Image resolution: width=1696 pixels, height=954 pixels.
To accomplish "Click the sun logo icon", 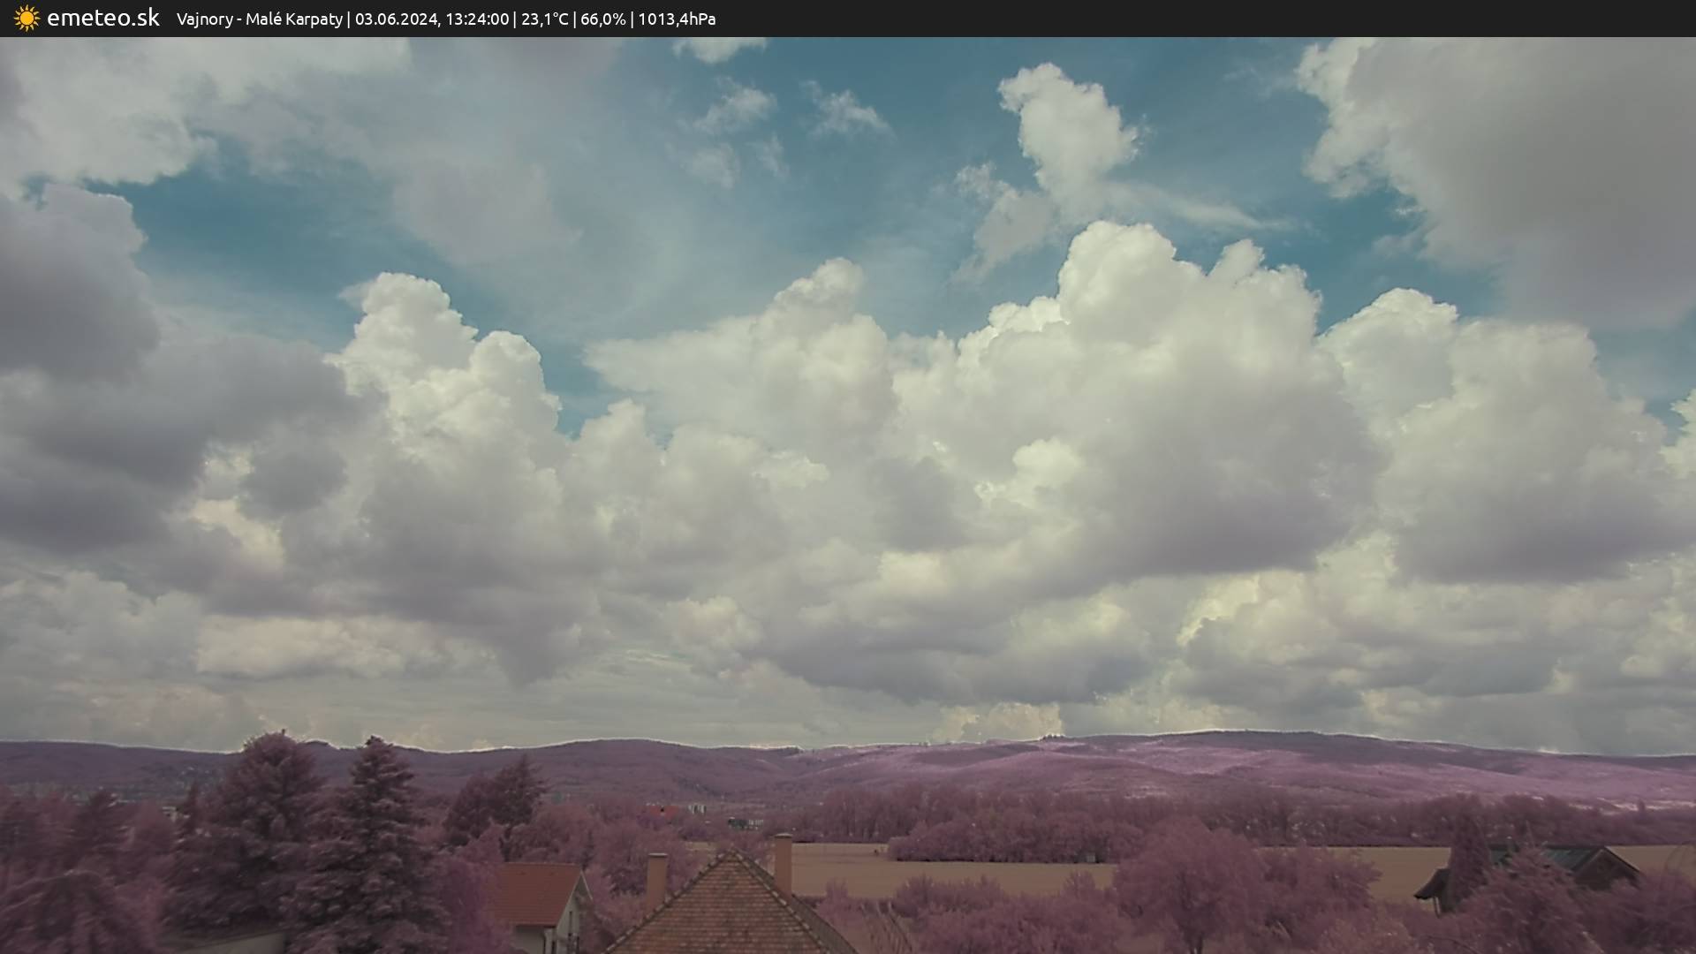I will coord(26,19).
